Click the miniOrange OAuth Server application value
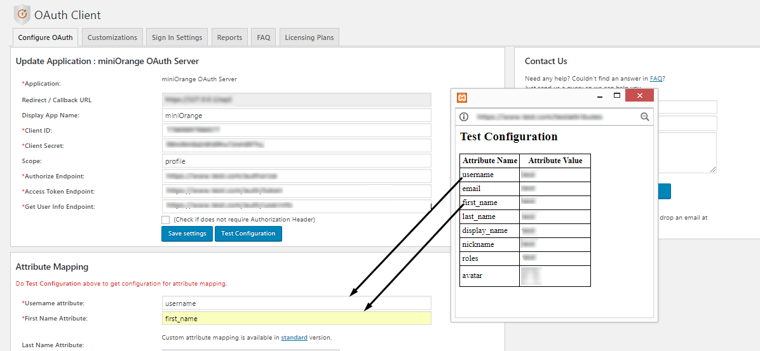Image resolution: width=760 pixels, height=351 pixels. click(x=199, y=79)
